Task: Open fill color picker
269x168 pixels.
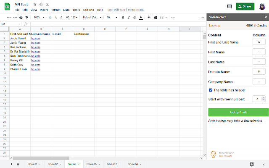Action: (x=149, y=17)
